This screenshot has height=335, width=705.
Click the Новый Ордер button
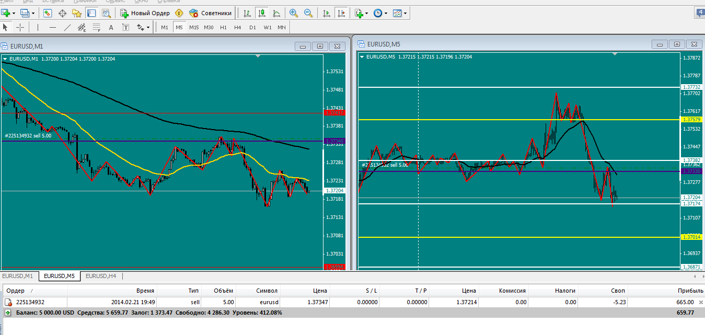(x=145, y=13)
